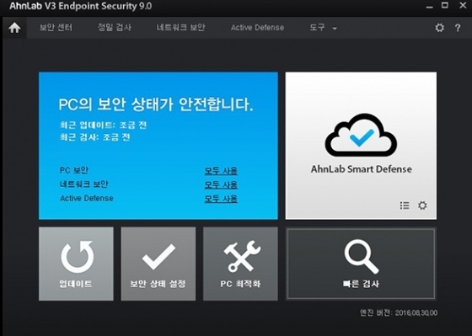Screen dimensions: 472x336
Task: Click the 최근 검사: 조금 전 text
Action: [x=94, y=137]
